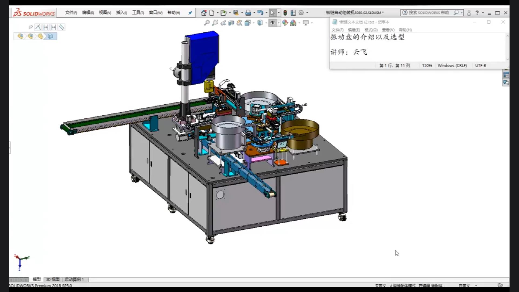
Task: Open Custom Properties task pane icon
Action: 506,75
